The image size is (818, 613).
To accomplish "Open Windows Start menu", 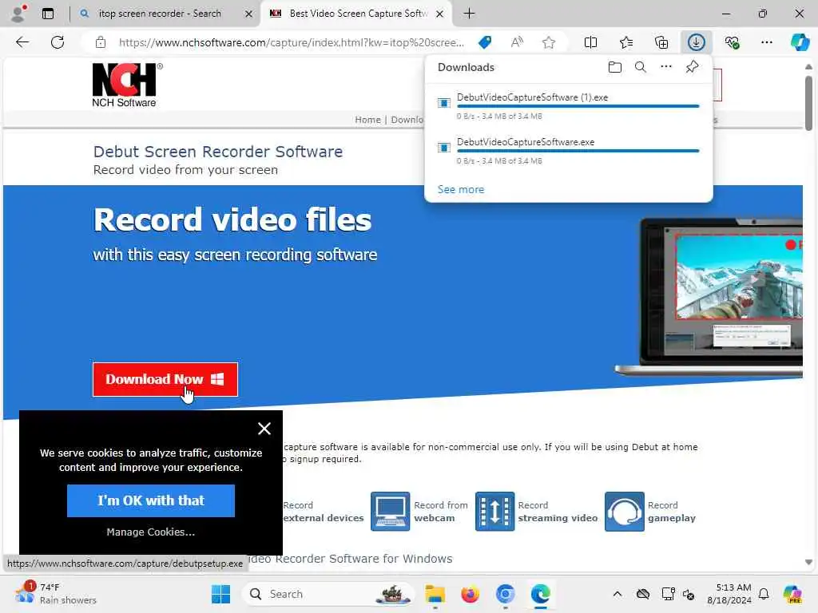I will coord(220,594).
